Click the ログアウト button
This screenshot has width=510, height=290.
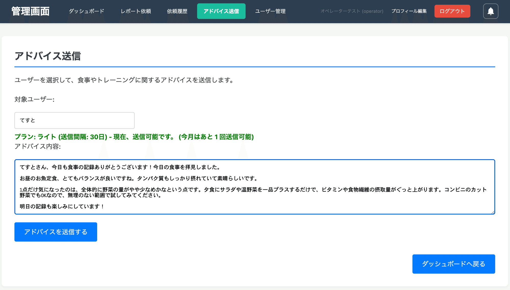[x=452, y=11]
